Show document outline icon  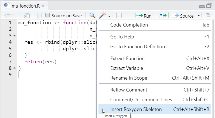(208, 15)
